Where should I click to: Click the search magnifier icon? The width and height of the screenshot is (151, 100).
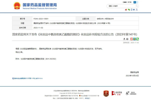(x=137, y=6)
